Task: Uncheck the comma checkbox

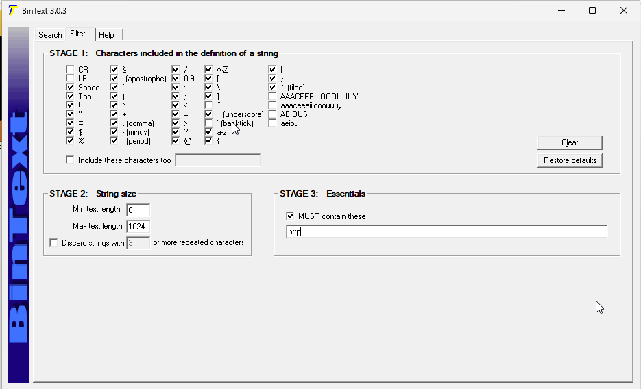Action: (114, 123)
